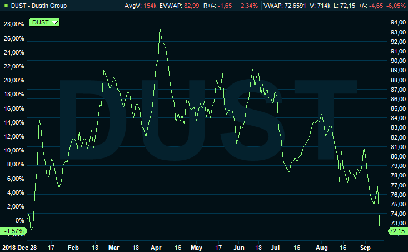Viewport: 408px width, 252px height.
Task: Click the VWAP value 72,6591
Action: point(295,6)
